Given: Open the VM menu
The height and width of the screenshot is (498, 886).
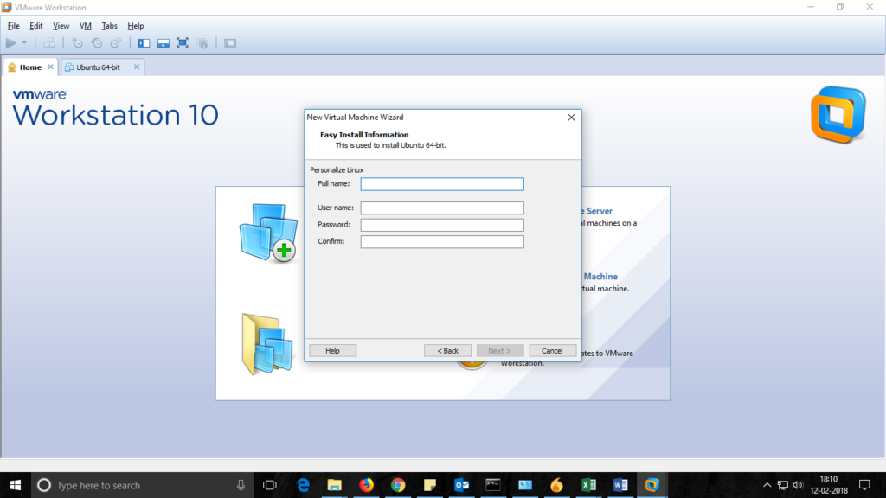Looking at the screenshot, I should pos(86,26).
